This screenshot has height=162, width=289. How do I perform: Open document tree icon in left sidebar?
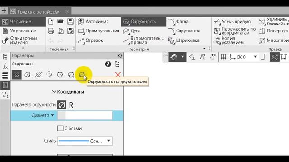5,57
